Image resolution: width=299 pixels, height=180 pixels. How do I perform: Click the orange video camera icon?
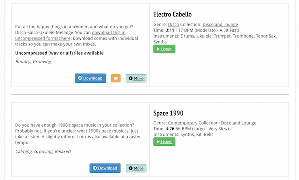click(116, 78)
